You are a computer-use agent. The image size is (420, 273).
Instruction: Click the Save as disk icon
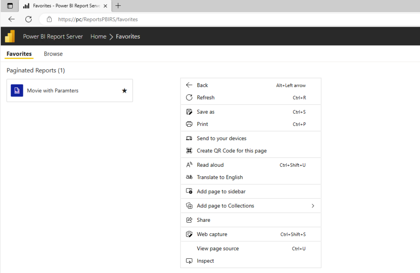[x=189, y=111]
